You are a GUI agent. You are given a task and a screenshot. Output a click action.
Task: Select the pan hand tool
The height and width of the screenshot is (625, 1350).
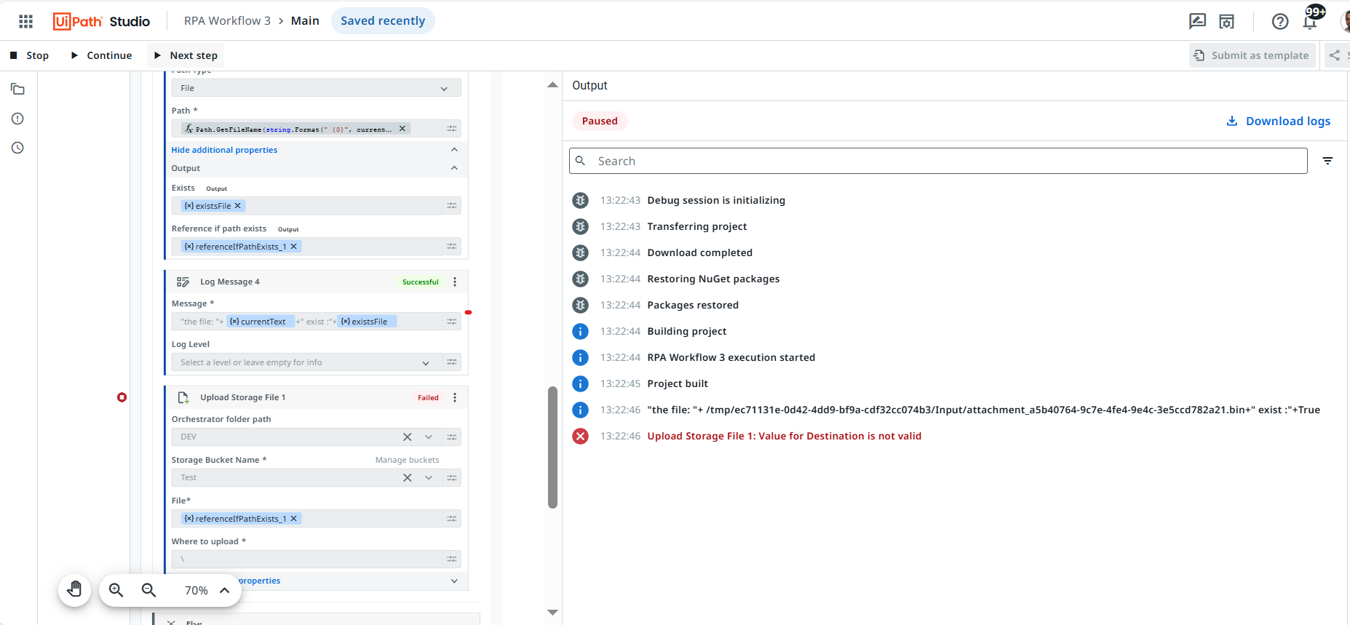[75, 590]
